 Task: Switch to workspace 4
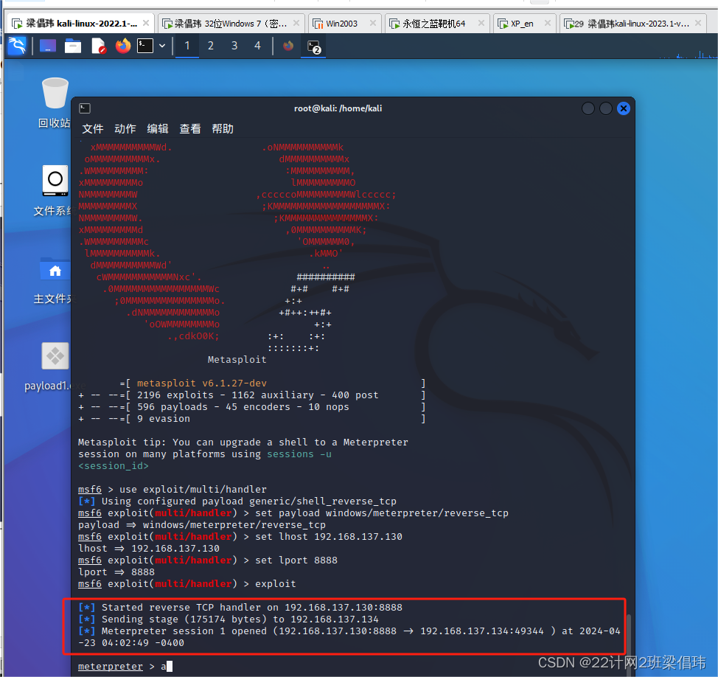coord(258,46)
